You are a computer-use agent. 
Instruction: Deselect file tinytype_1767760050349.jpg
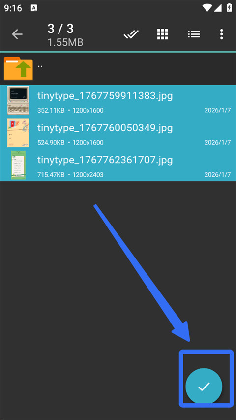click(118, 133)
